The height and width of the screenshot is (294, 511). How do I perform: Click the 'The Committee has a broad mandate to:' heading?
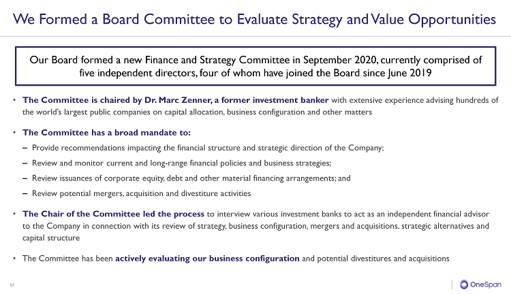click(x=106, y=133)
